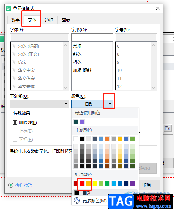Pick standard purple color
Screen dimensions: 174x209
pos(133,183)
